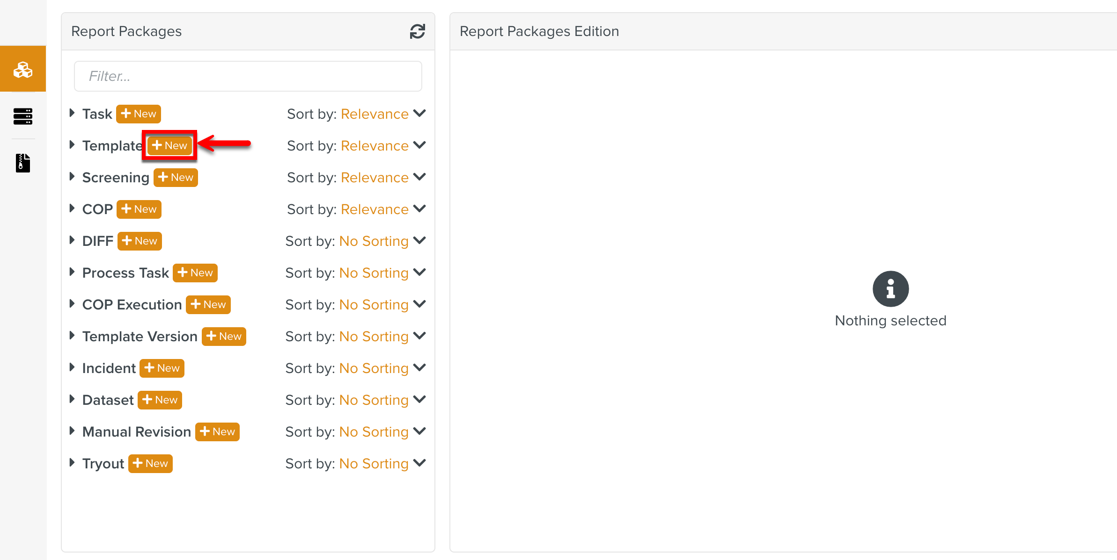
Task: Create a new Task package
Action: pos(139,114)
